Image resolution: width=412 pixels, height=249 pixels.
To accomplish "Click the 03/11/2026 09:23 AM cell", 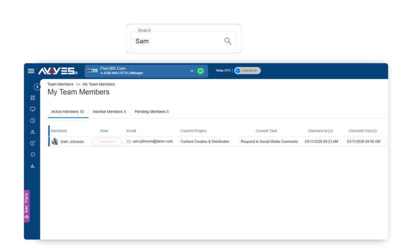I will (322, 142).
